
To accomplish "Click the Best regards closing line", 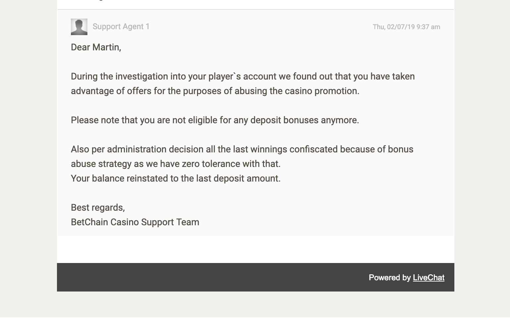I will tap(98, 208).
